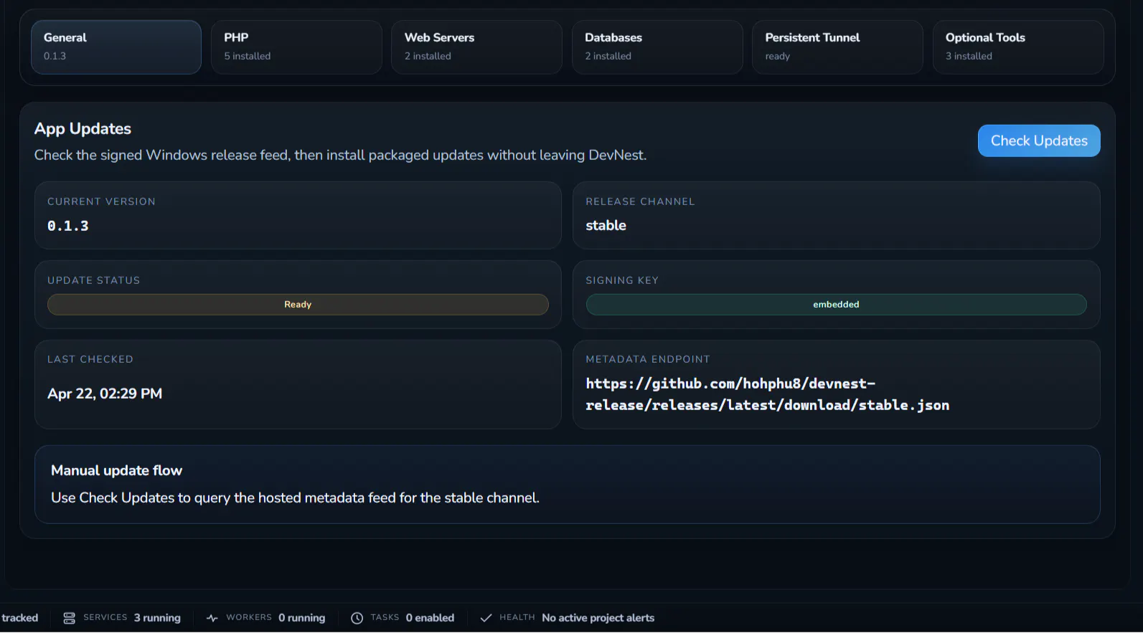Click the Use Check Updates instruction text
The height and width of the screenshot is (633, 1143).
click(295, 498)
